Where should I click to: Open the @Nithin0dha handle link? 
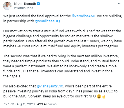coord(24,8)
